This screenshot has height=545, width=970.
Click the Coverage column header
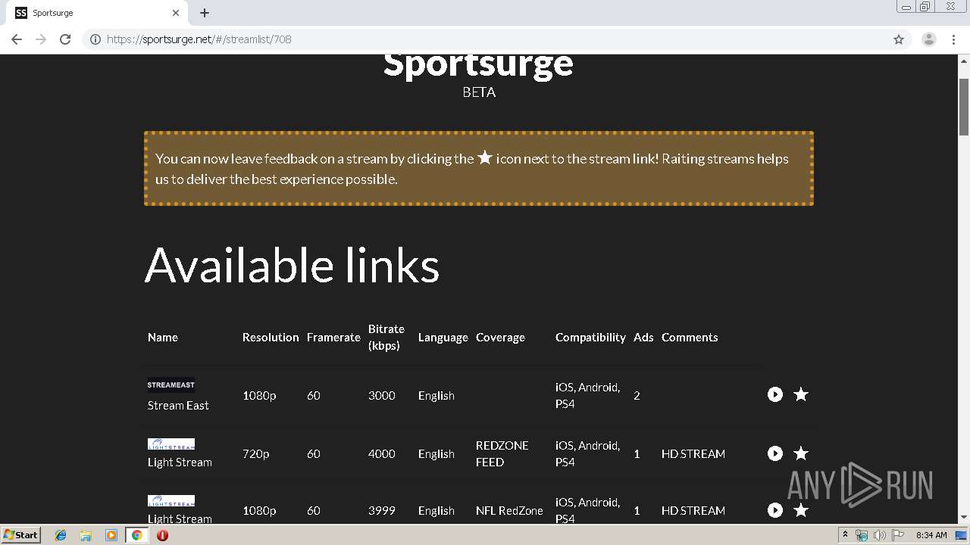point(500,338)
